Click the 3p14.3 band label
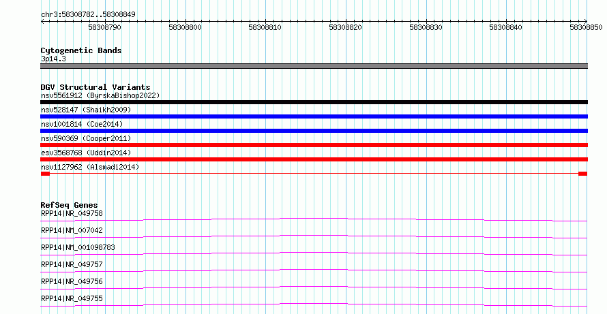Viewport: 607px width, 314px height. 53,59
